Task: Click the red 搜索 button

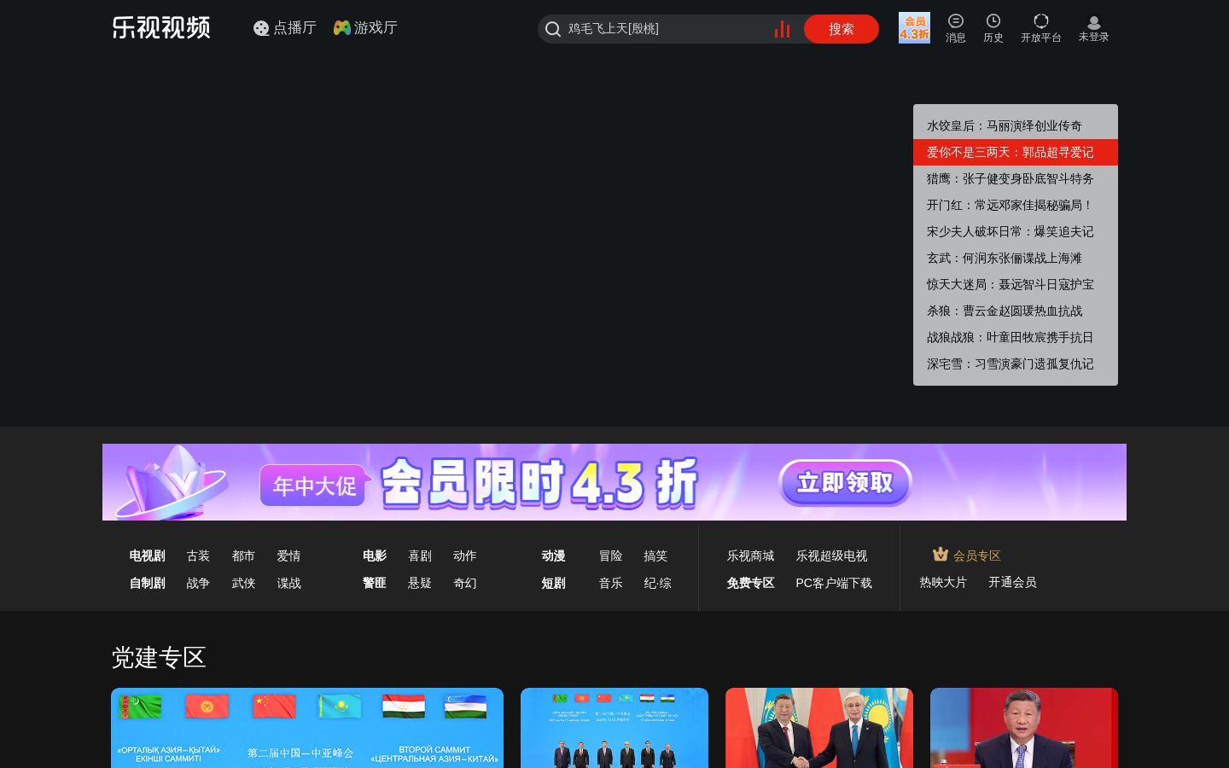Action: click(x=842, y=29)
